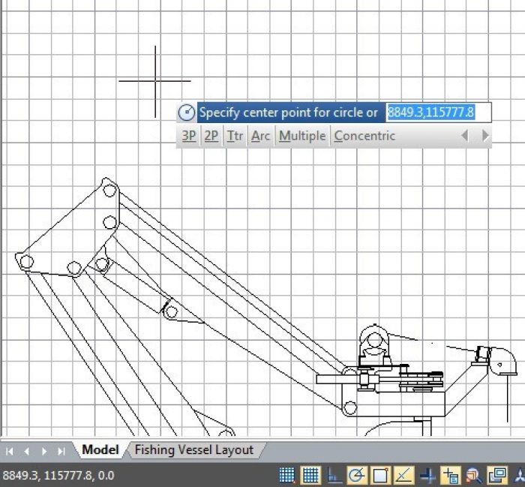
Task: Click the Object Snap Tracking icon
Action: pyautogui.click(x=403, y=475)
